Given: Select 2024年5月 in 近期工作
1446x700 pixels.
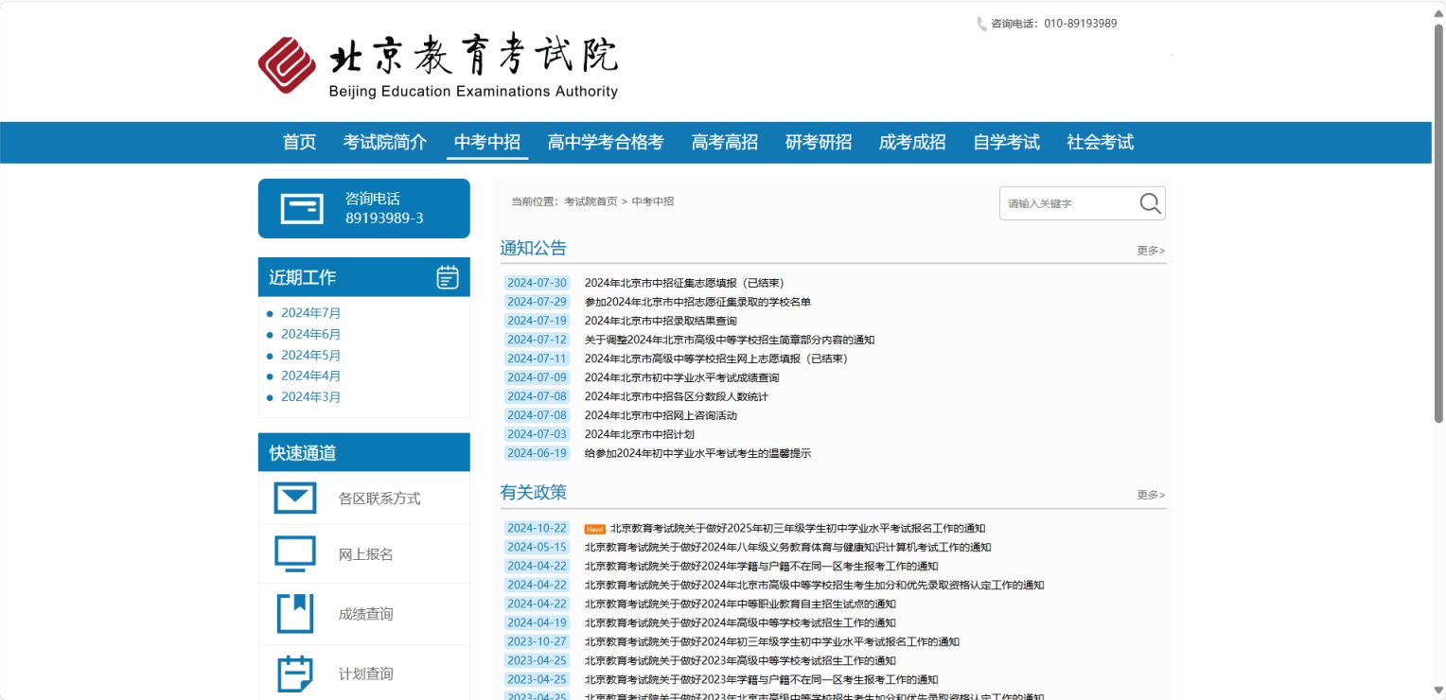Looking at the screenshot, I should [310, 355].
